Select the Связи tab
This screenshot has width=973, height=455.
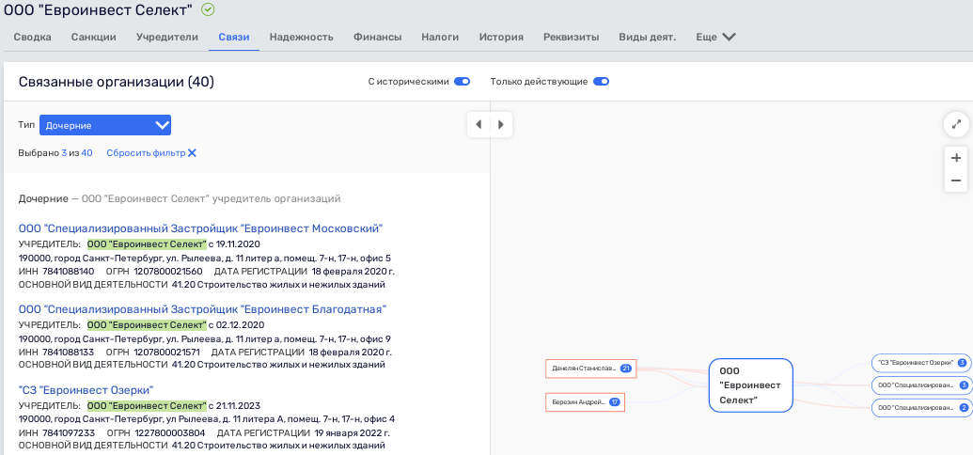pyautogui.click(x=234, y=37)
